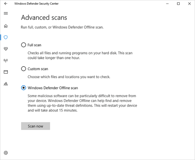Open Settings gear in the sidebar
195x160 pixels.
(x=6, y=153)
